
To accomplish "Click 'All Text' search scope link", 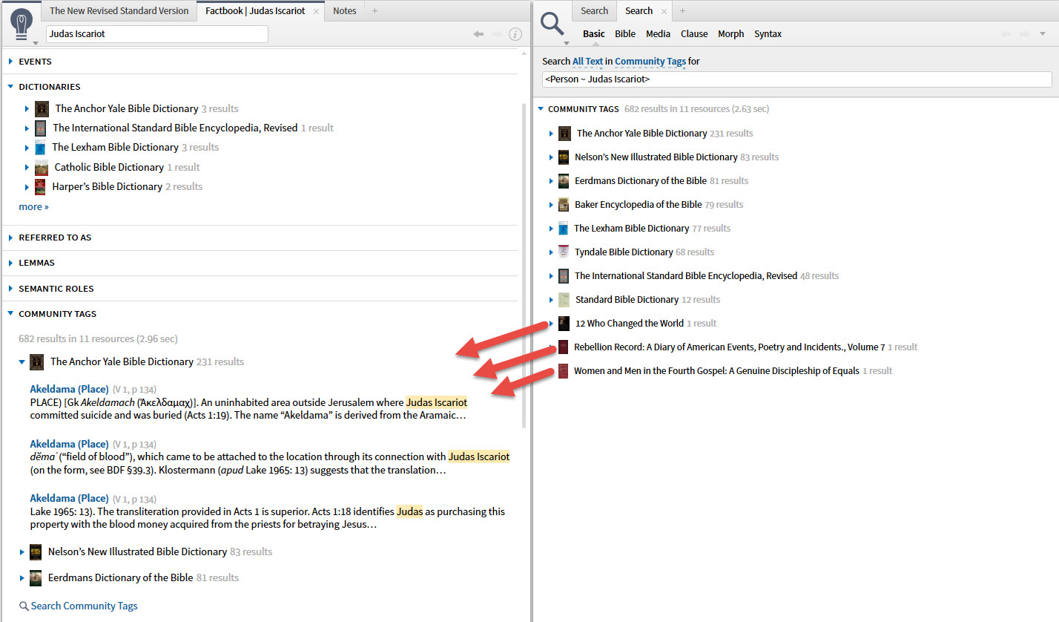I will click(587, 62).
